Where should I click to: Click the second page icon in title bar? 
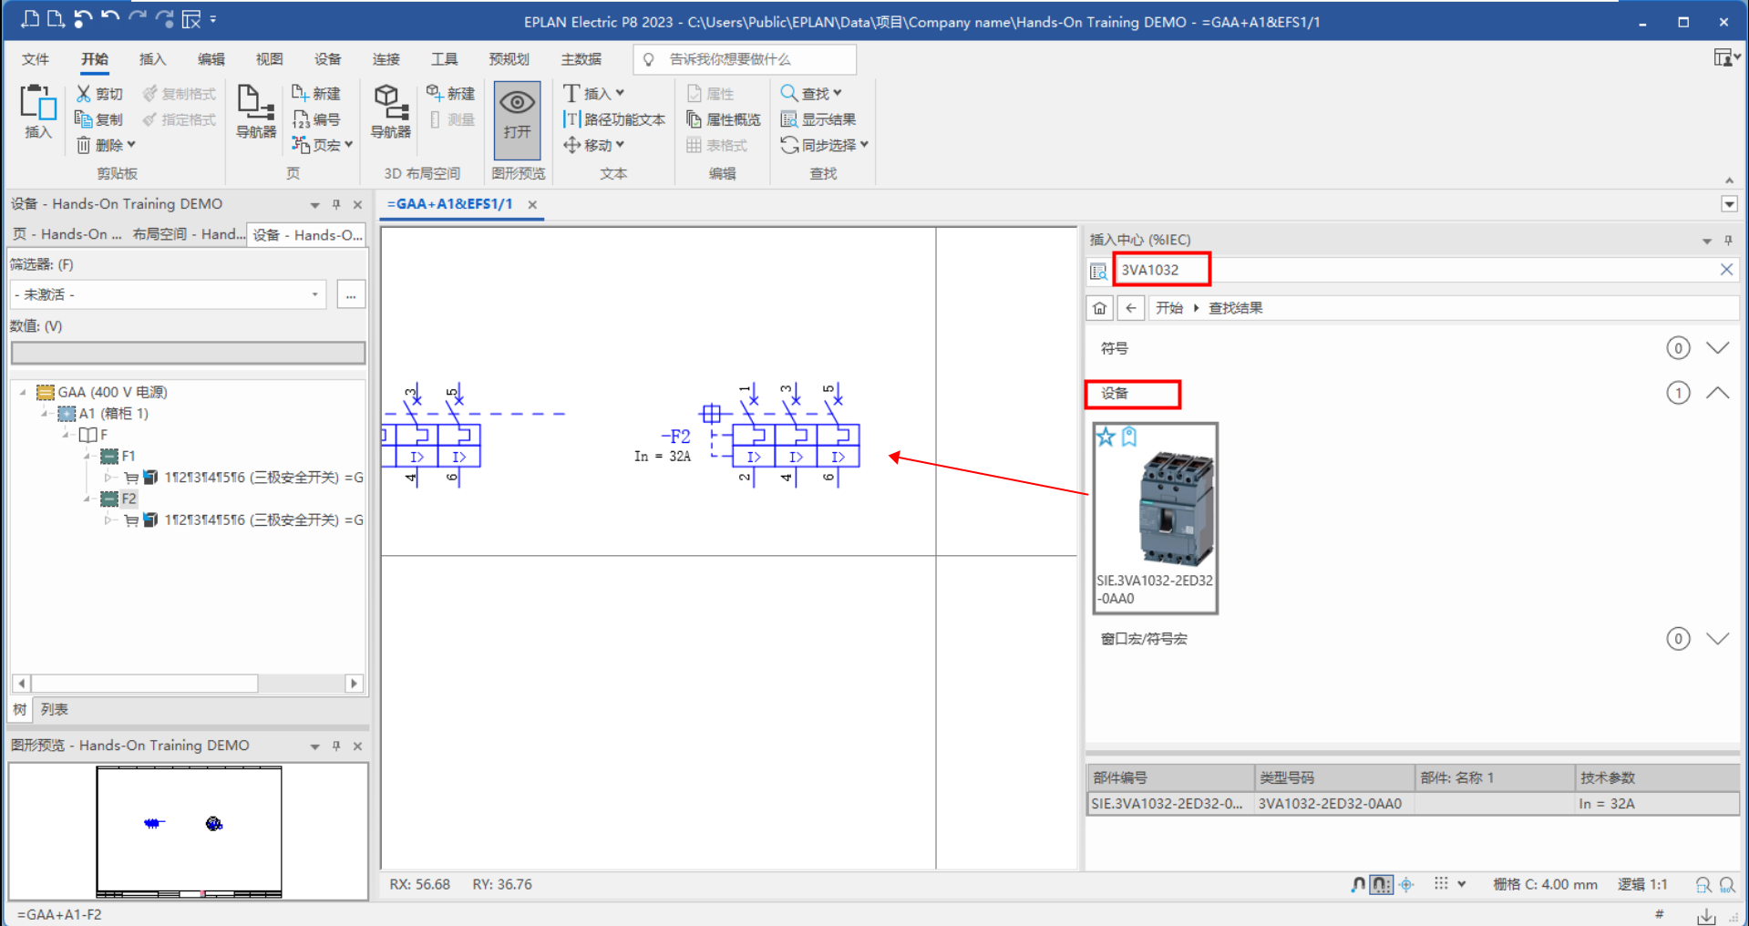[55, 19]
